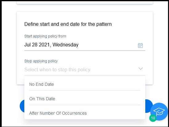Screen dimensions: 169x127
Task: Click the "Stop applying policy" label
Action: [x=41, y=61]
